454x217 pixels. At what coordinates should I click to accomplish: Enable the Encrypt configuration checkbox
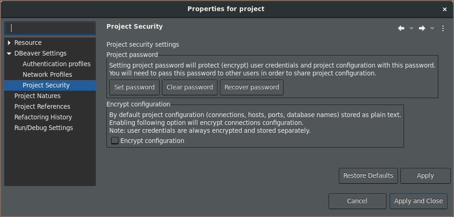tap(115, 141)
